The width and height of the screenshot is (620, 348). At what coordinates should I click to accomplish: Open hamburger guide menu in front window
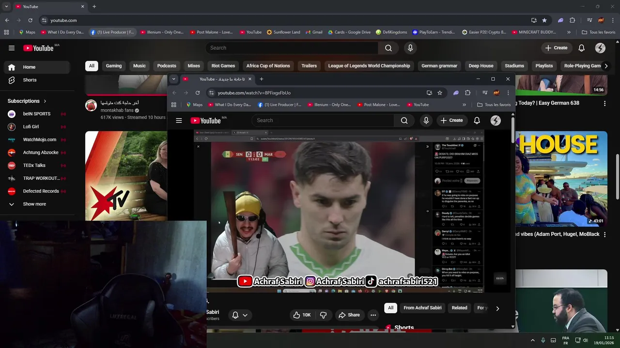coord(179,120)
